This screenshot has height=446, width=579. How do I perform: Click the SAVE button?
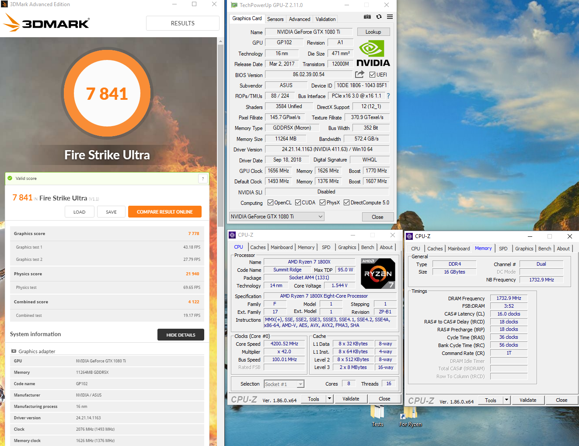click(x=112, y=212)
